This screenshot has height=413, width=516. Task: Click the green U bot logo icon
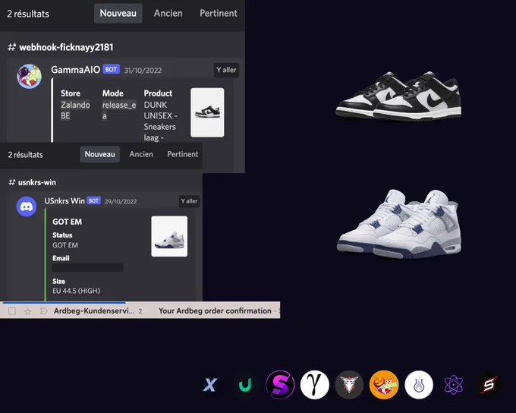coord(245,385)
